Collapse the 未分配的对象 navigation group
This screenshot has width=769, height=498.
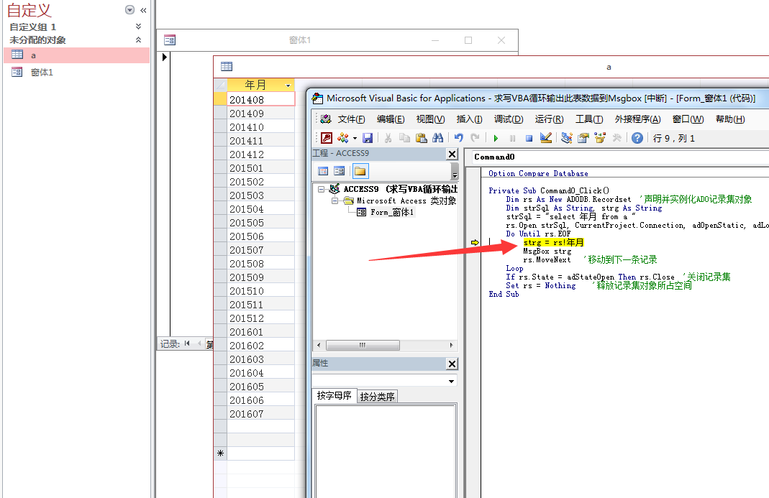(138, 40)
